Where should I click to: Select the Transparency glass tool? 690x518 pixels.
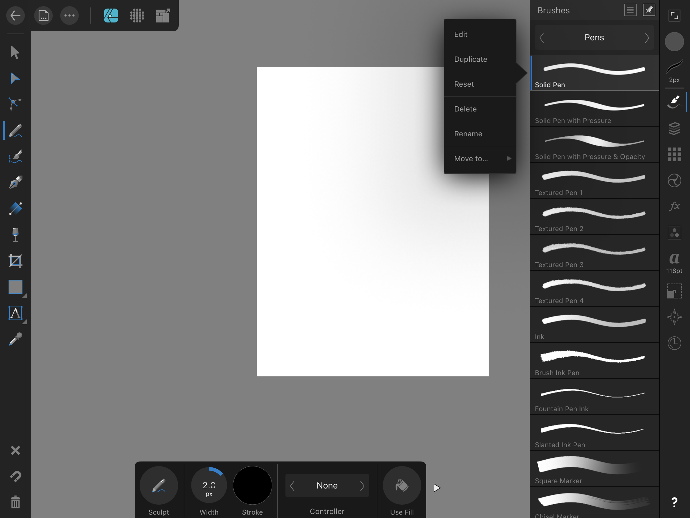[x=15, y=234]
